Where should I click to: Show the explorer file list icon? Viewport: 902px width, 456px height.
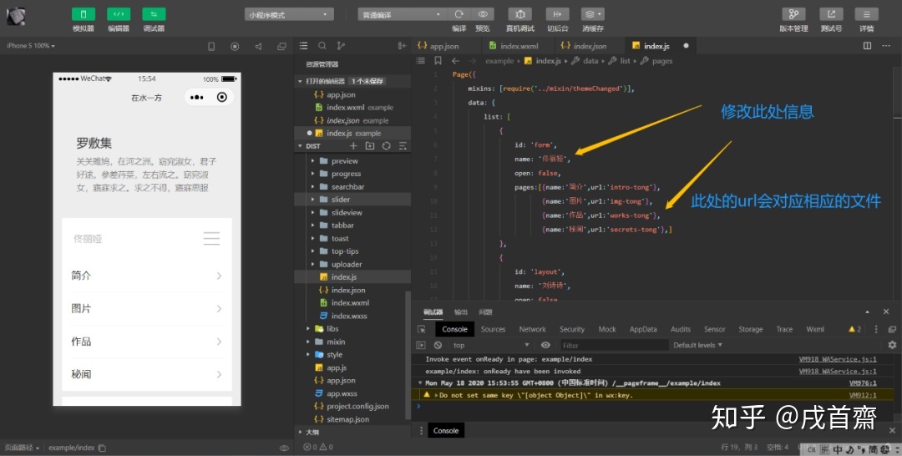pyautogui.click(x=304, y=46)
